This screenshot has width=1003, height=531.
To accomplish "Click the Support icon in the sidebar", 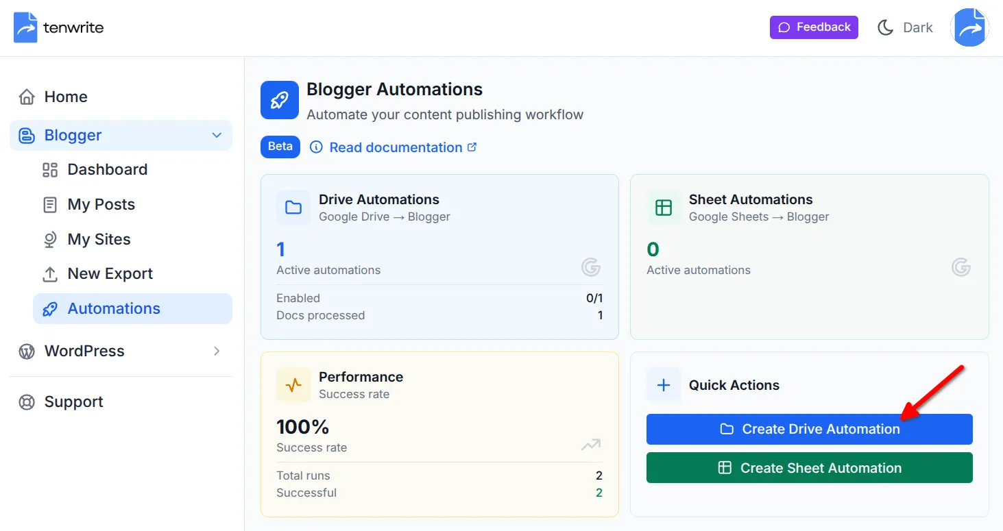I will coord(26,402).
